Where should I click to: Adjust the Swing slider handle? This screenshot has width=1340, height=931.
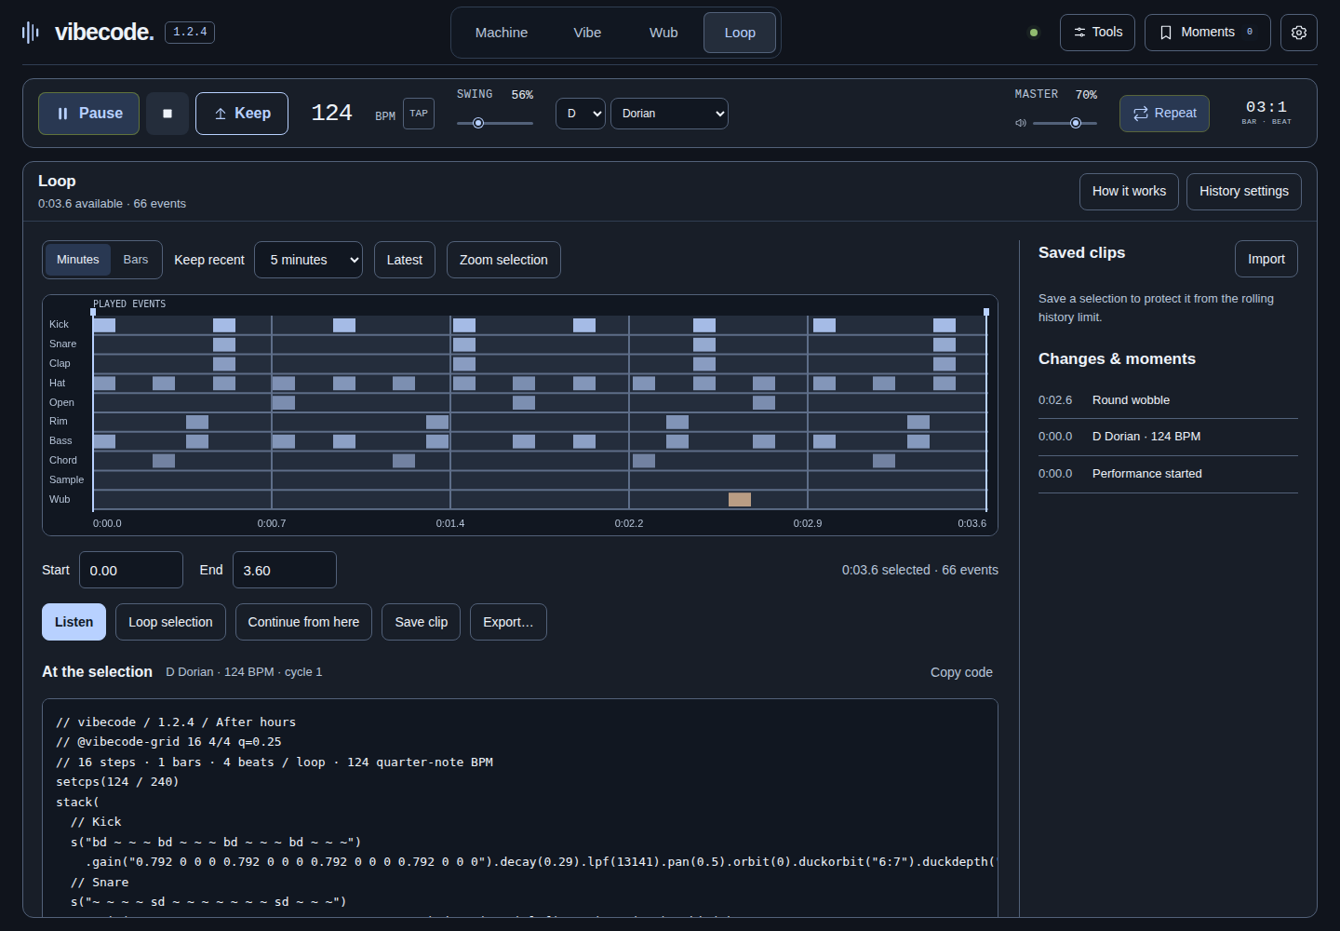coord(478,123)
